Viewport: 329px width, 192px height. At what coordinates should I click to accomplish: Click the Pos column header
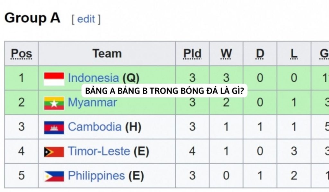click(22, 54)
